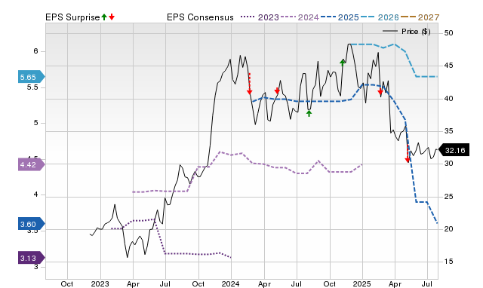Click the 30 label on the price axis
The width and height of the screenshot is (483, 288).
(449, 164)
